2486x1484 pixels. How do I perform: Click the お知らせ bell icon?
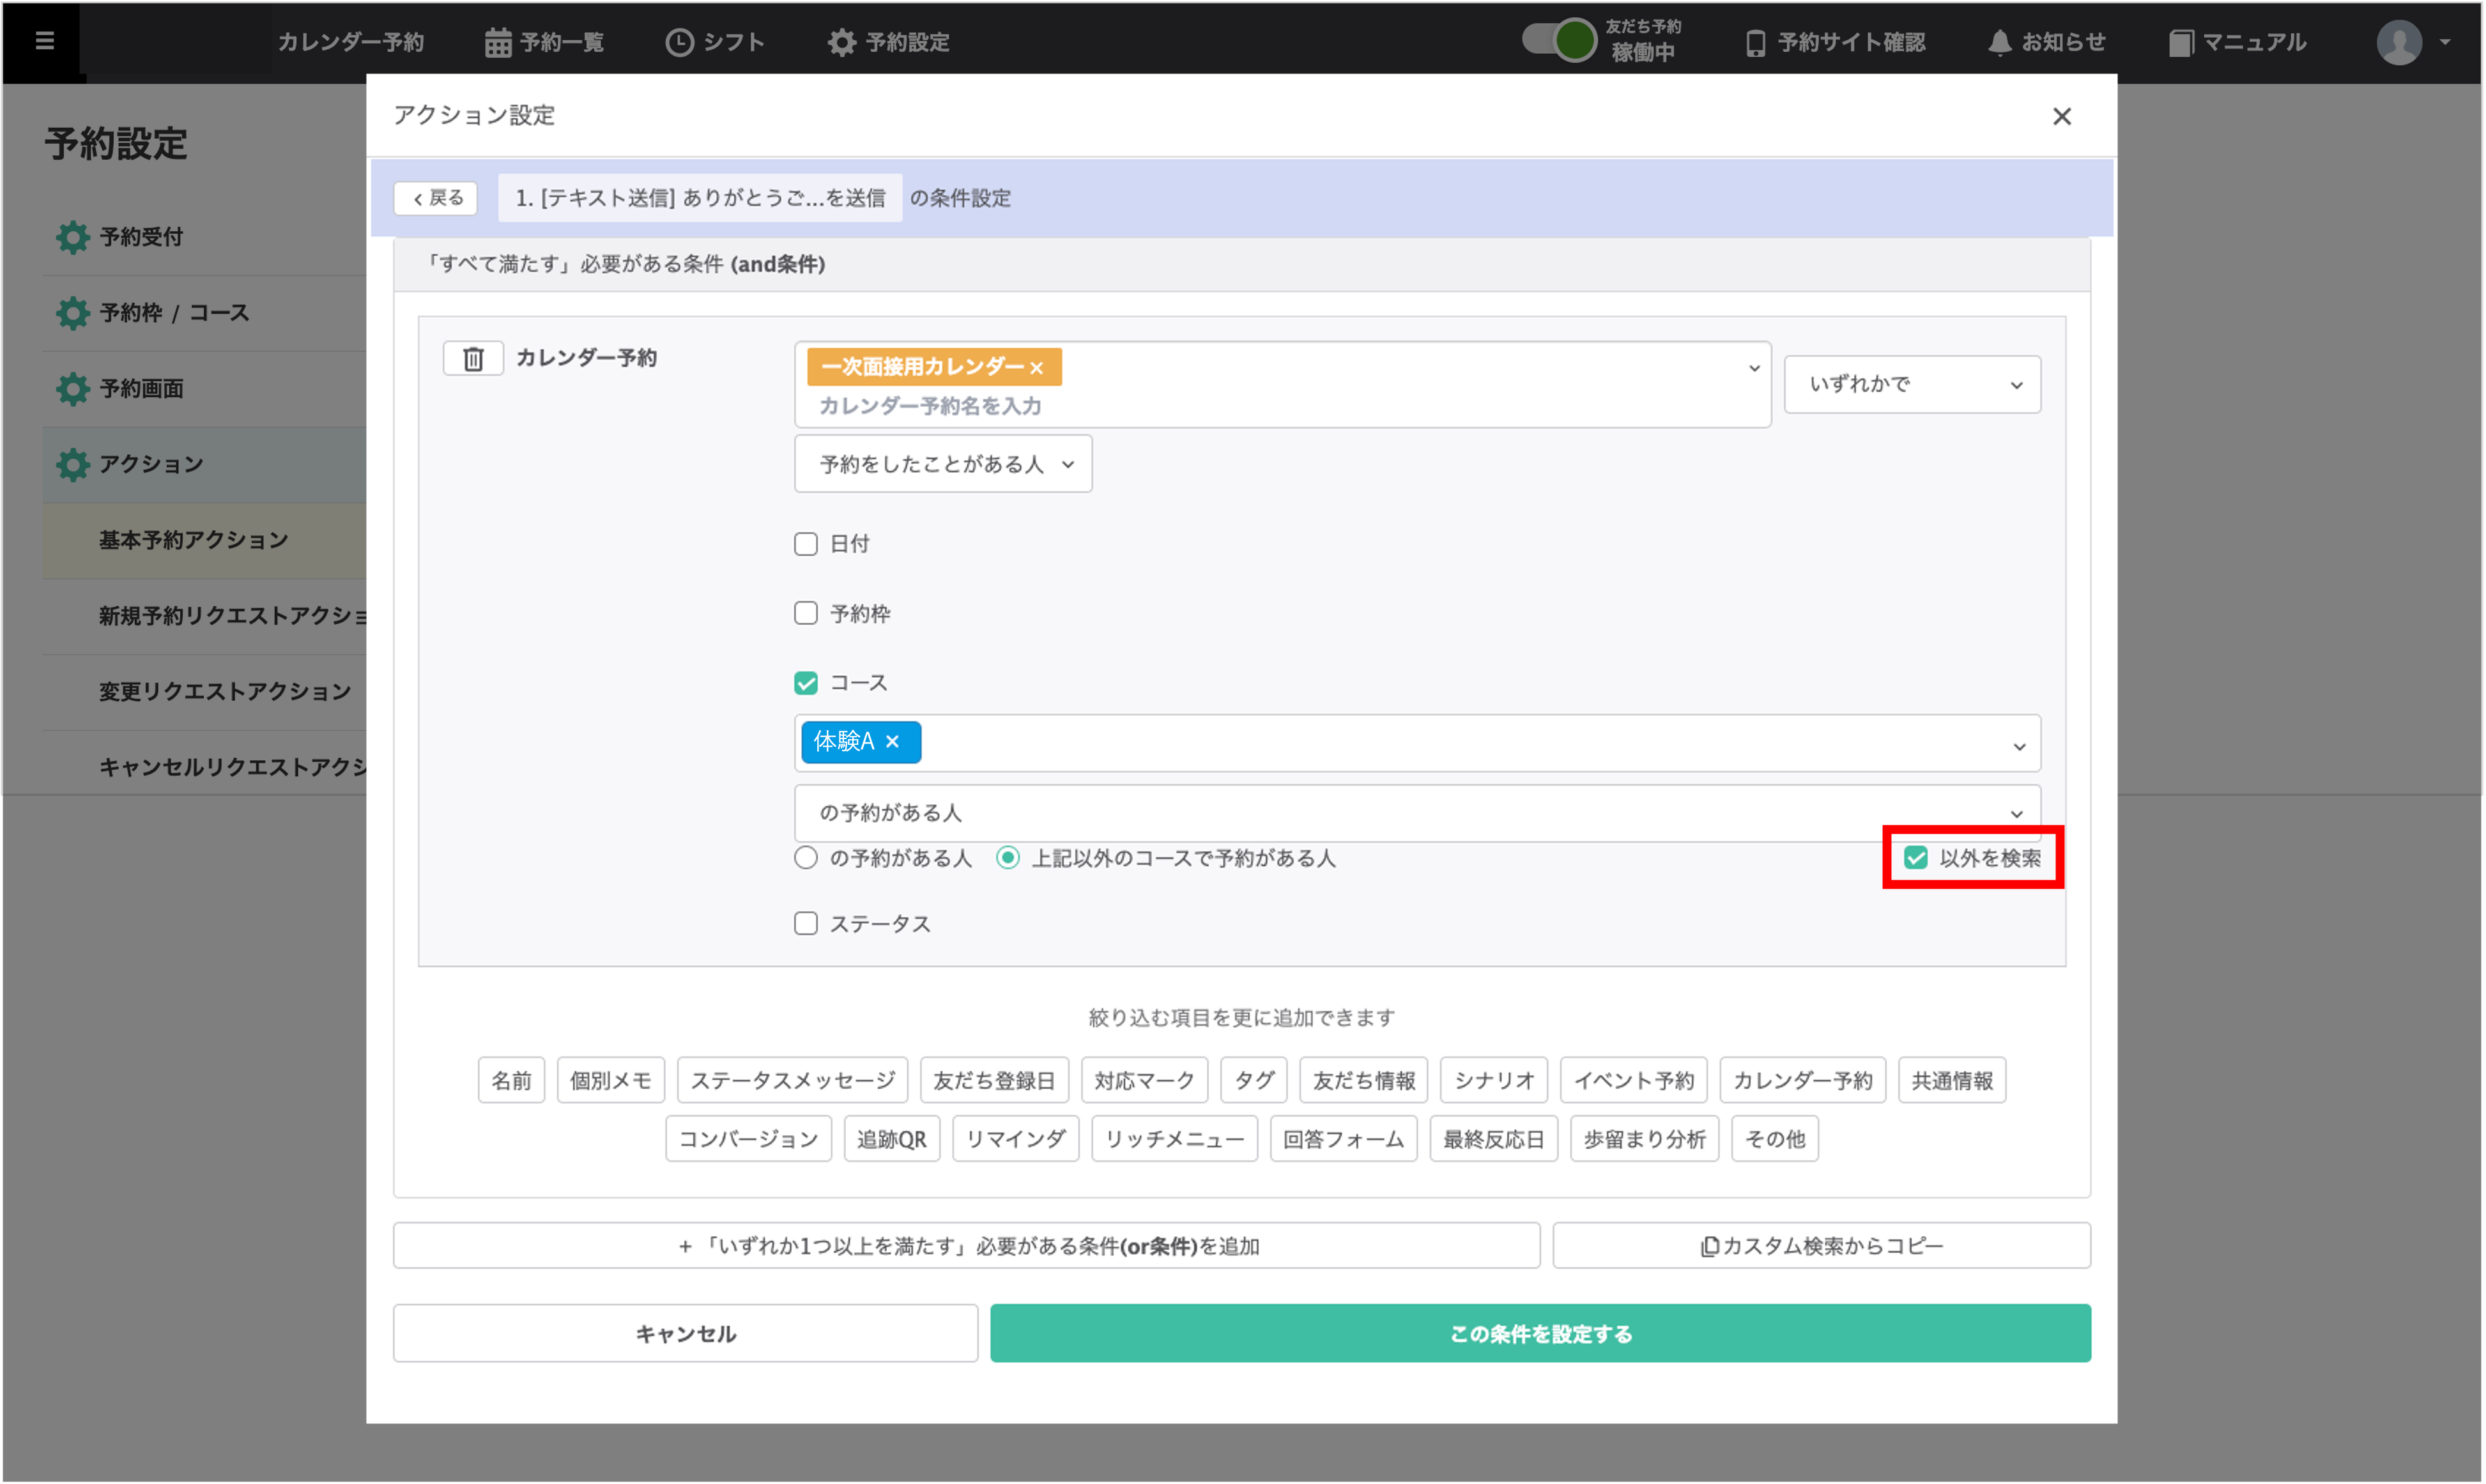[x=1999, y=42]
